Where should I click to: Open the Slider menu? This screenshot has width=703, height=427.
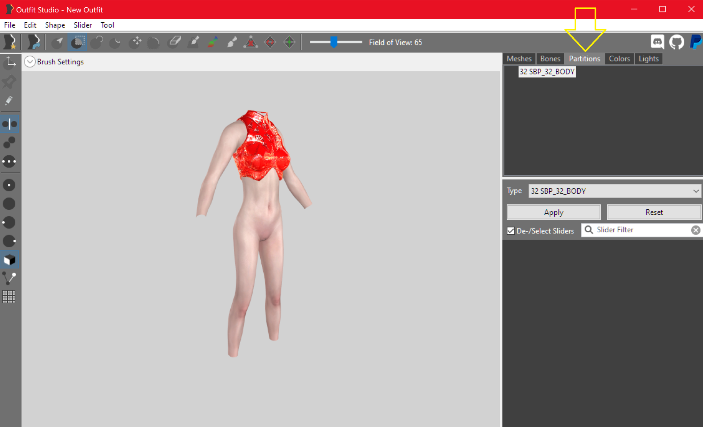pos(83,25)
